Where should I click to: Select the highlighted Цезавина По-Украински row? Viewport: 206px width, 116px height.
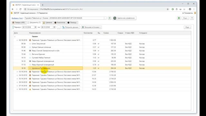click(102, 68)
